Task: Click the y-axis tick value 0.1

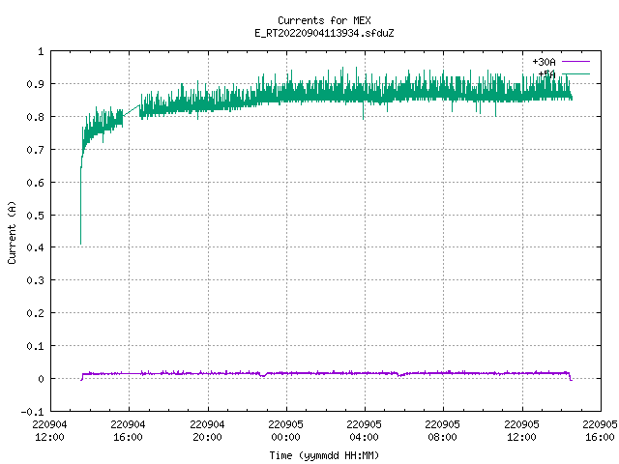Action: pos(35,346)
